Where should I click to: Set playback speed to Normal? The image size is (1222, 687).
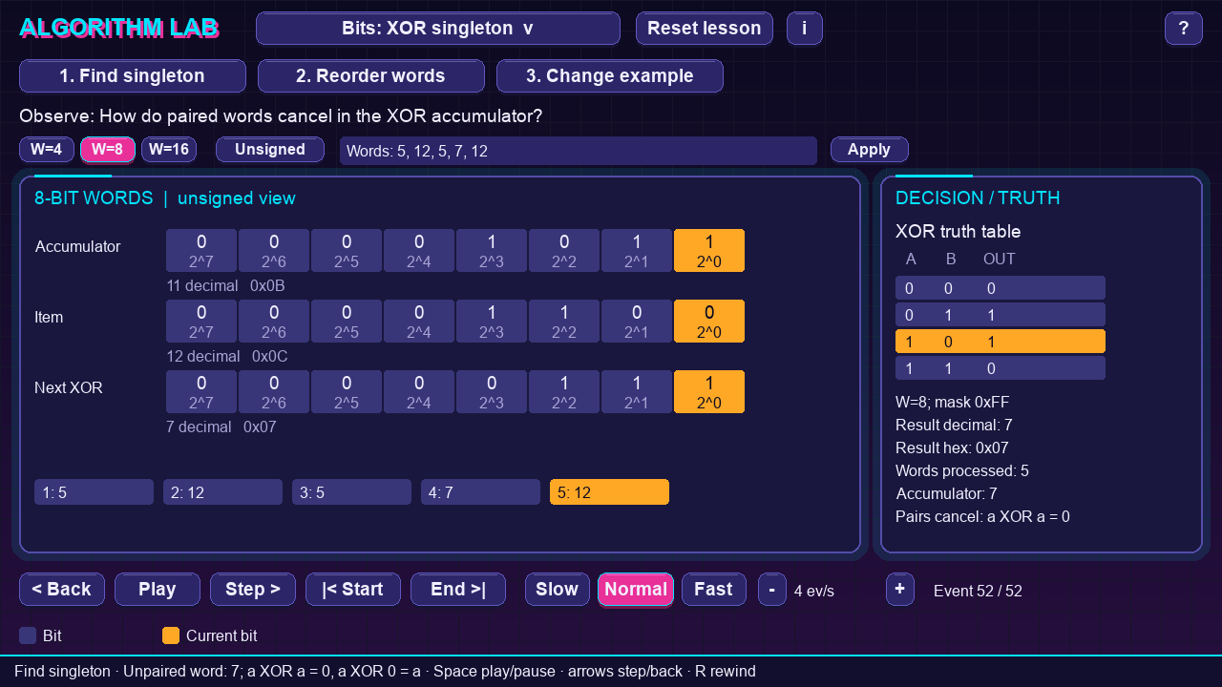coord(636,590)
